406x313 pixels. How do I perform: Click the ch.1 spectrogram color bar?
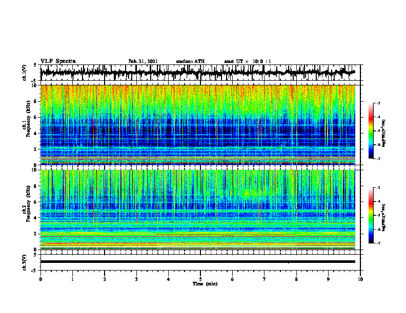371,131
